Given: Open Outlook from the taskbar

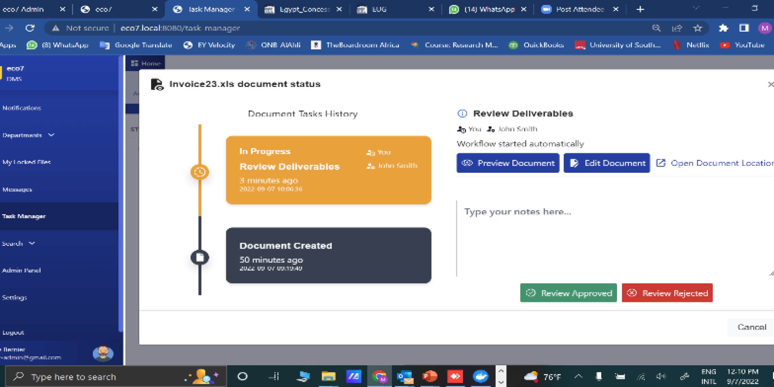Looking at the screenshot, I should coord(405,376).
